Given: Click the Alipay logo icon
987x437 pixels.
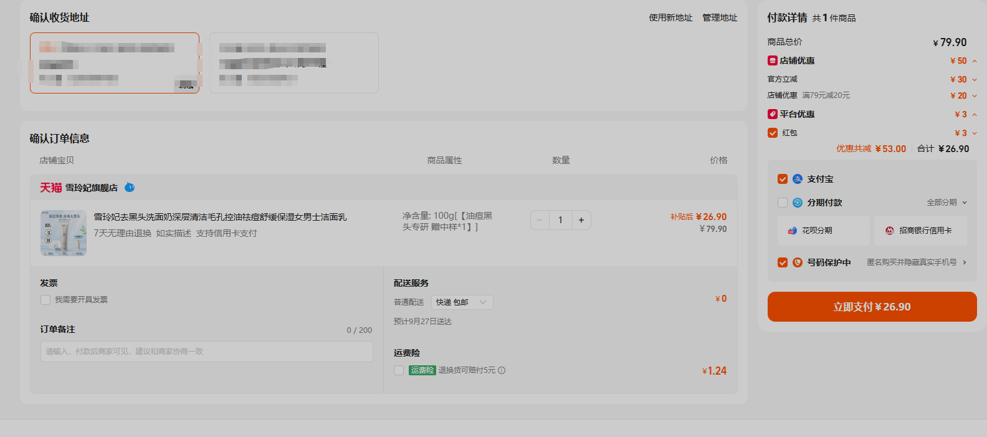Looking at the screenshot, I should 798,179.
